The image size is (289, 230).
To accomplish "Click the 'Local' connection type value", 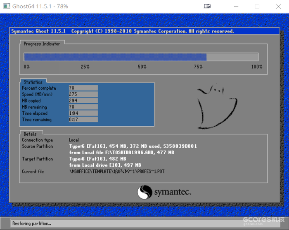I will [74, 140].
